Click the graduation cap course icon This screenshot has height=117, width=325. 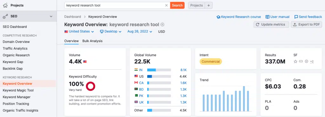(x=218, y=17)
